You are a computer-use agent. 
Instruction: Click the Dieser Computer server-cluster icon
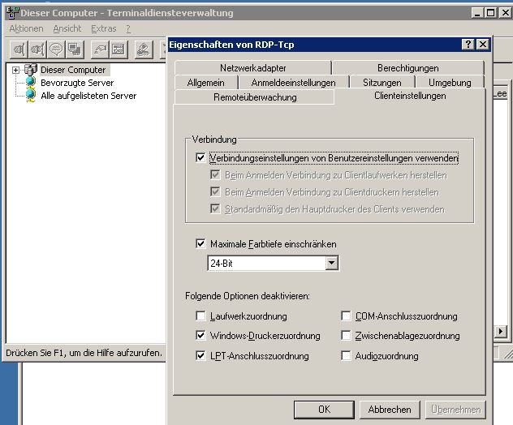click(x=31, y=70)
